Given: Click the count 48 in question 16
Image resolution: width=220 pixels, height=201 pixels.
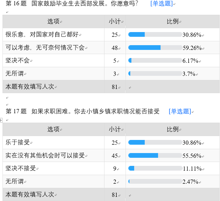Looking at the screenshot, I should click(x=115, y=48).
